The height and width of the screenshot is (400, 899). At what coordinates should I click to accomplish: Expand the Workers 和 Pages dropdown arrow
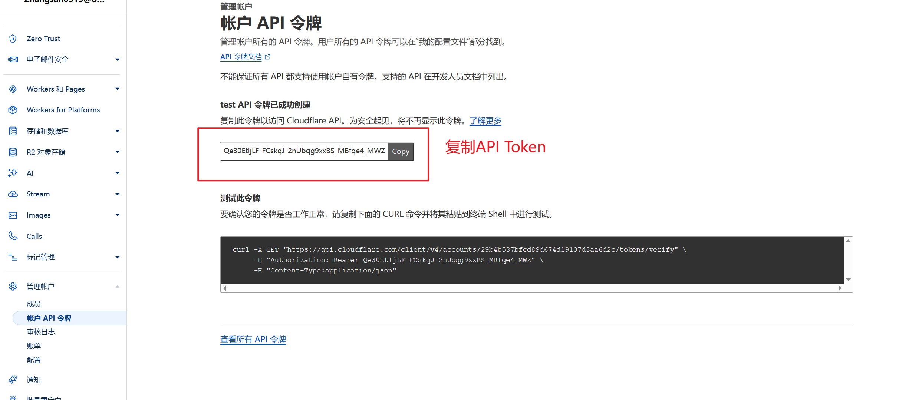coord(117,89)
